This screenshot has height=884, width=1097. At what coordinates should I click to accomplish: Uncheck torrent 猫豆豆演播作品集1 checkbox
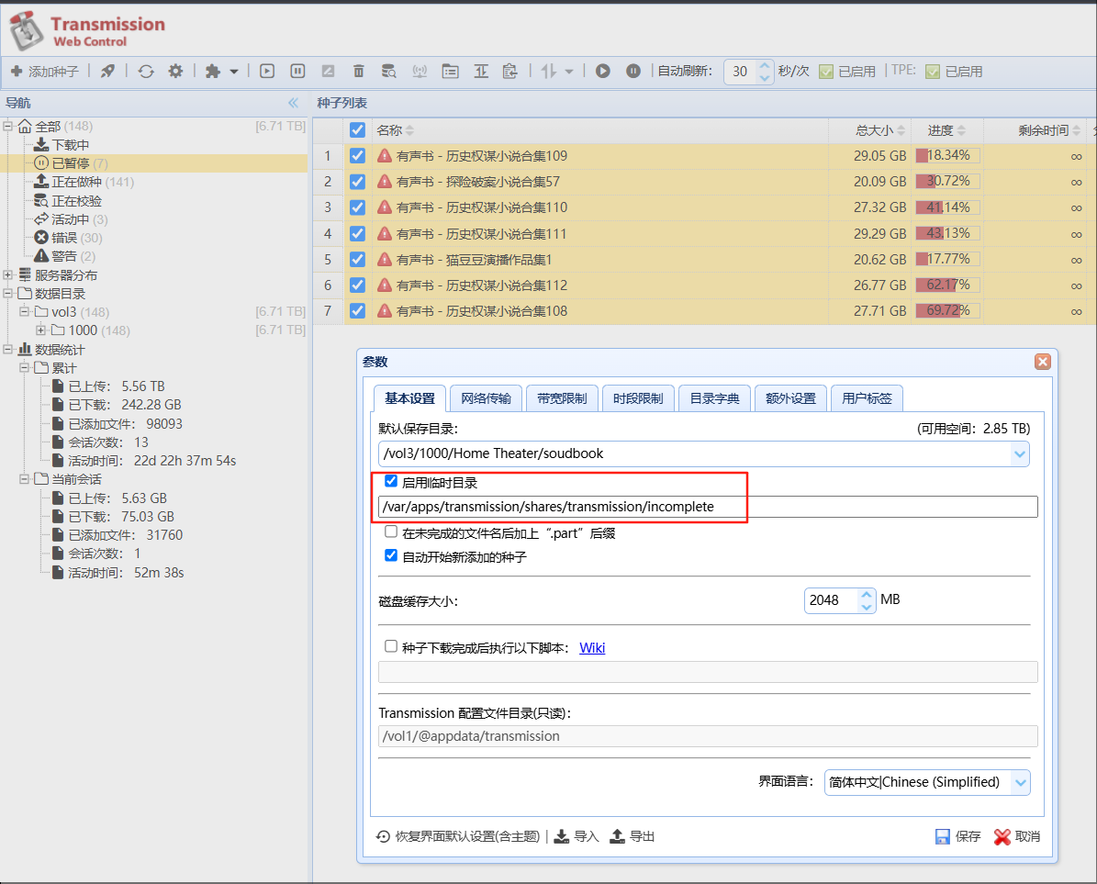(x=357, y=260)
